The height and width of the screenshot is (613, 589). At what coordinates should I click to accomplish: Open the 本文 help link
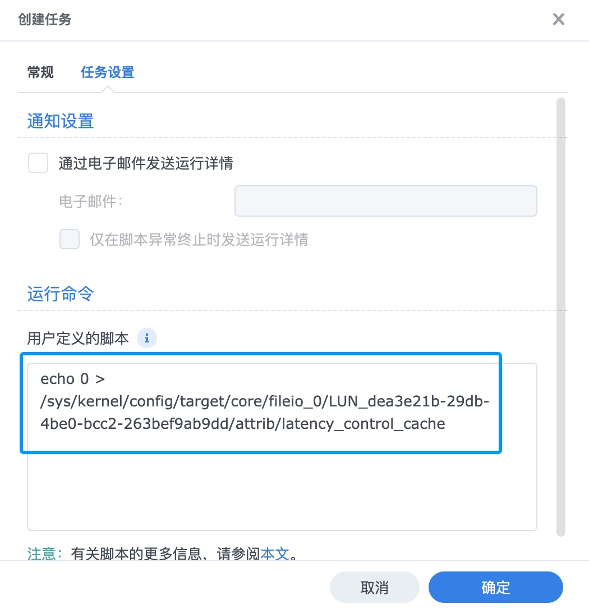274,554
